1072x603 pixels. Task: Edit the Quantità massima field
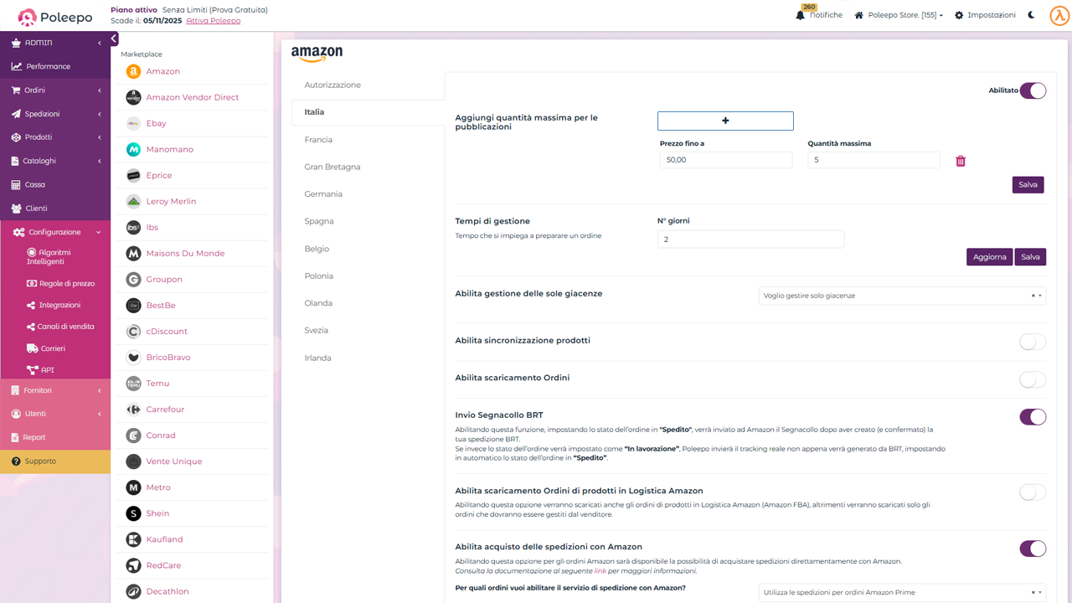(874, 160)
